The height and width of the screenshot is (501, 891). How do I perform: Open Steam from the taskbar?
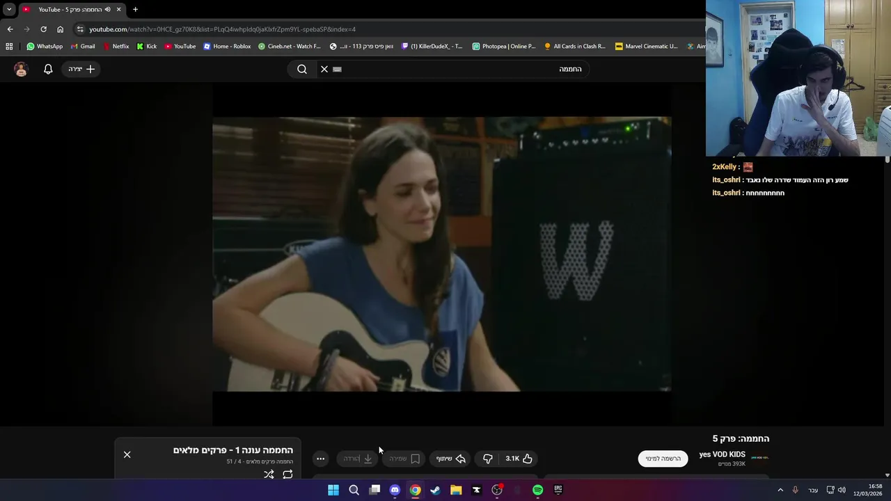[435, 490]
